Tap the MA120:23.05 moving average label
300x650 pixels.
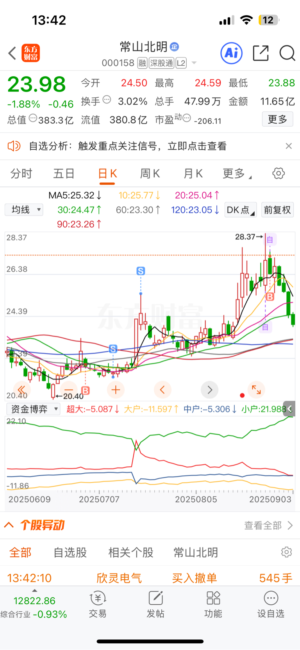pyautogui.click(x=195, y=210)
